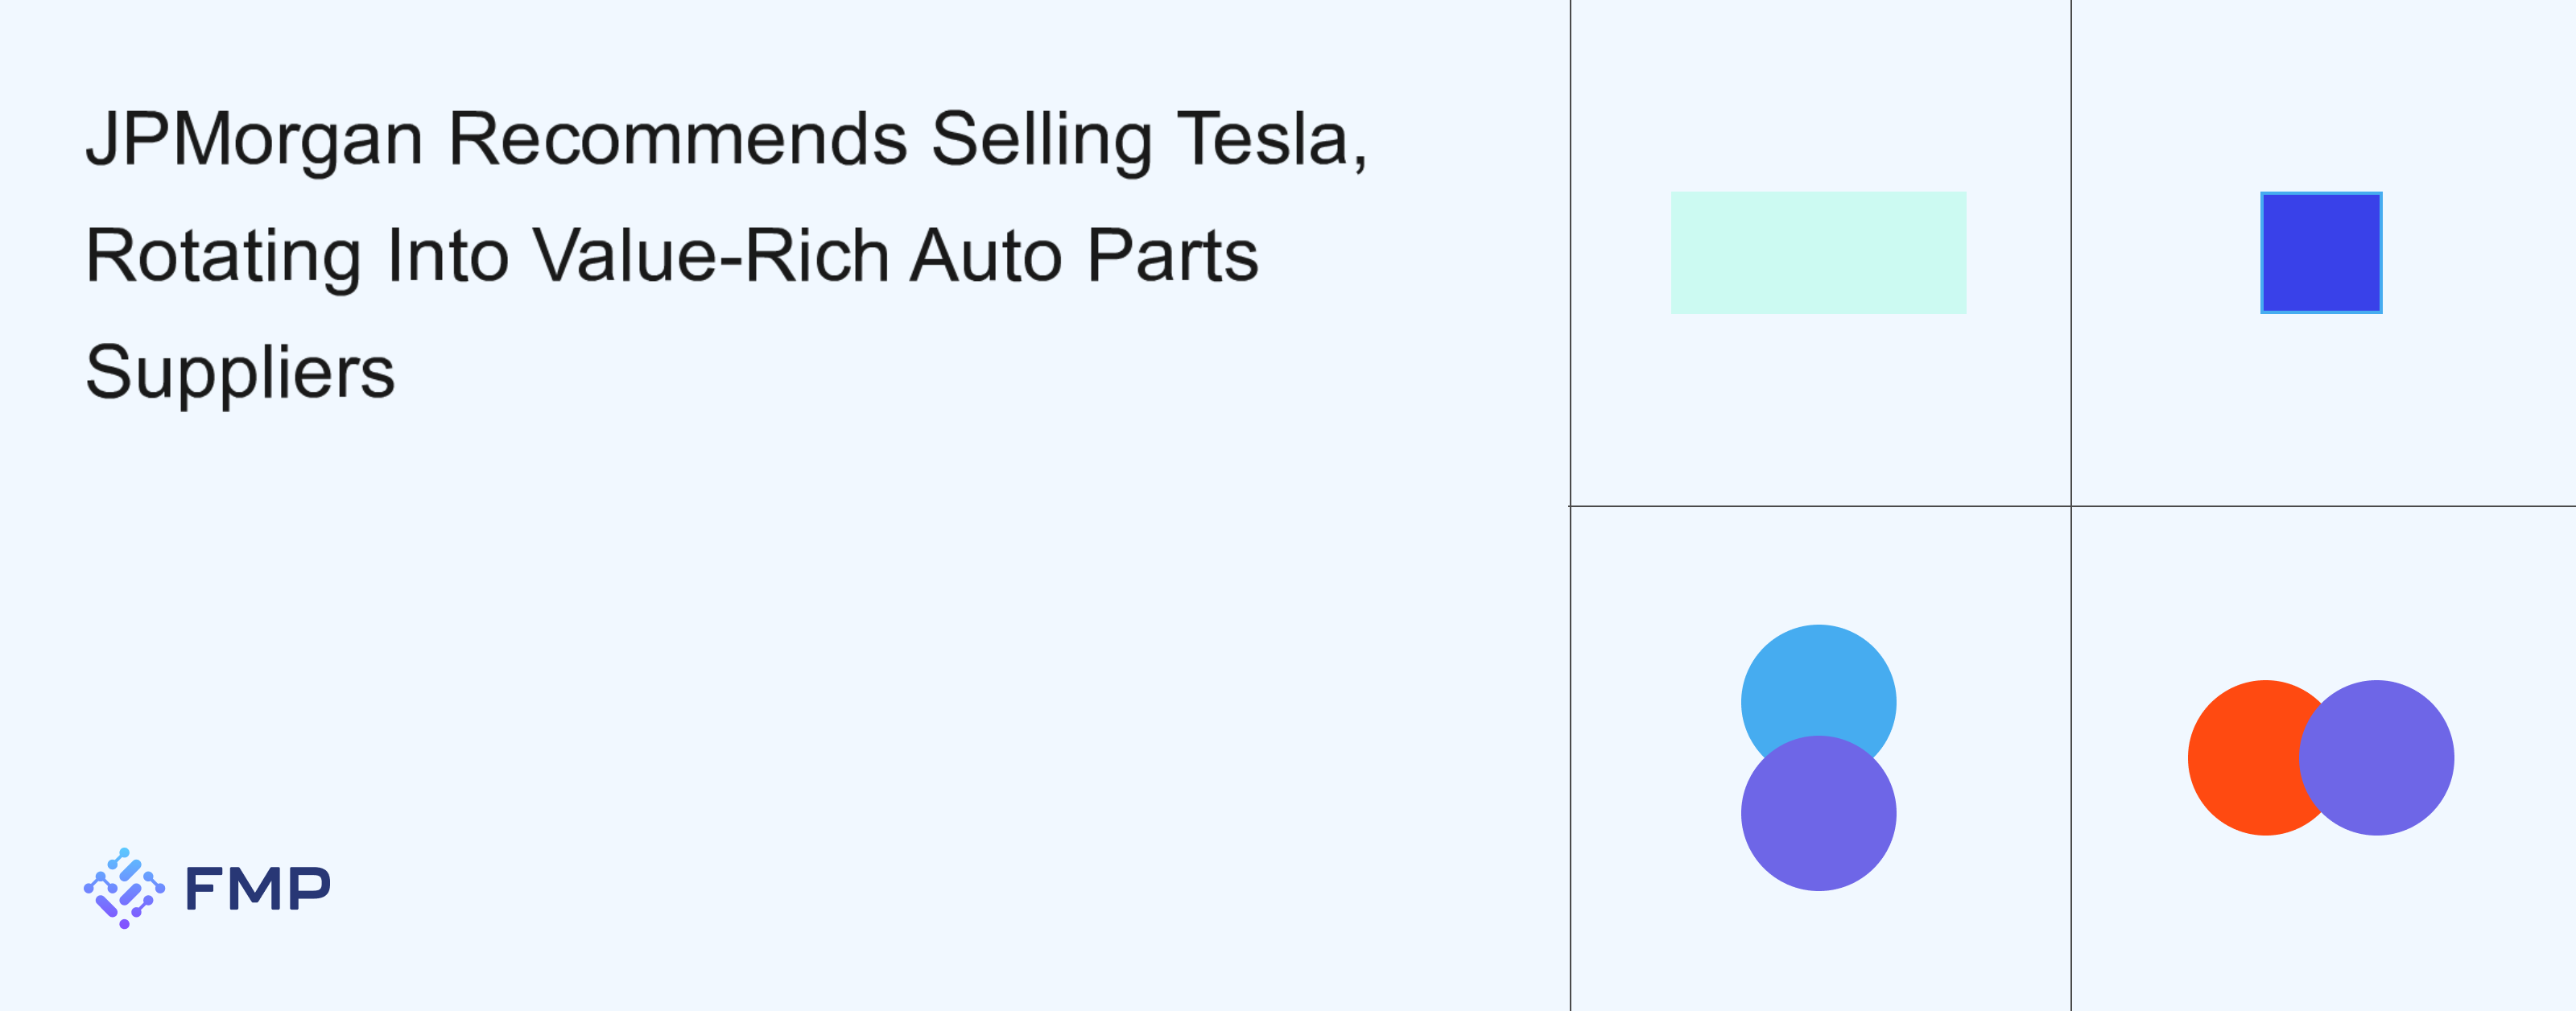The height and width of the screenshot is (1011, 2576).
Task: Click the orange circle
Action: (x=2240, y=757)
